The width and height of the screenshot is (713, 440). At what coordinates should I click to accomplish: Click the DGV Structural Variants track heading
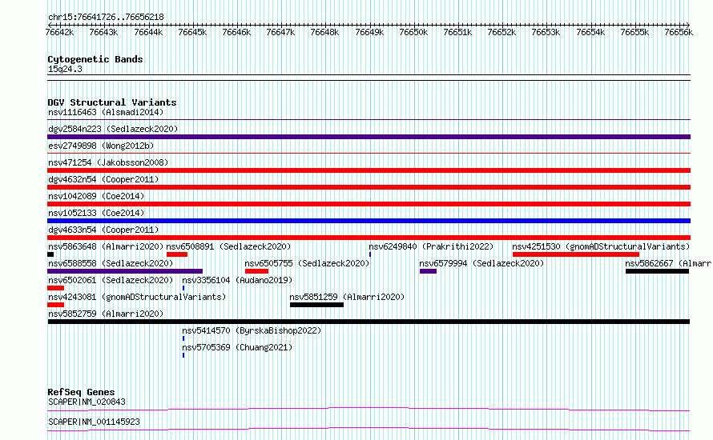tap(112, 102)
